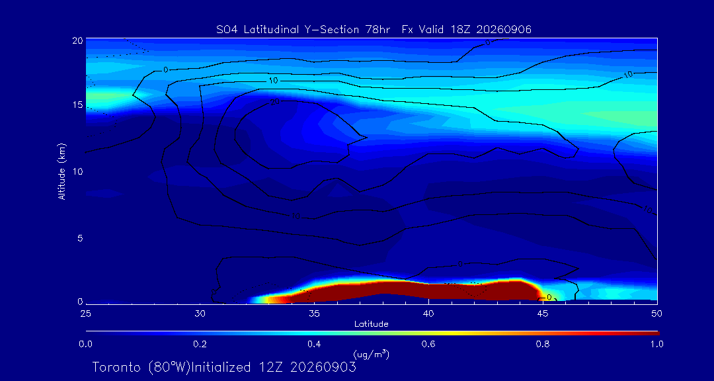The image size is (714, 381).
Task: Click the Altitude (km) axis label
Action: pyautogui.click(x=61, y=171)
